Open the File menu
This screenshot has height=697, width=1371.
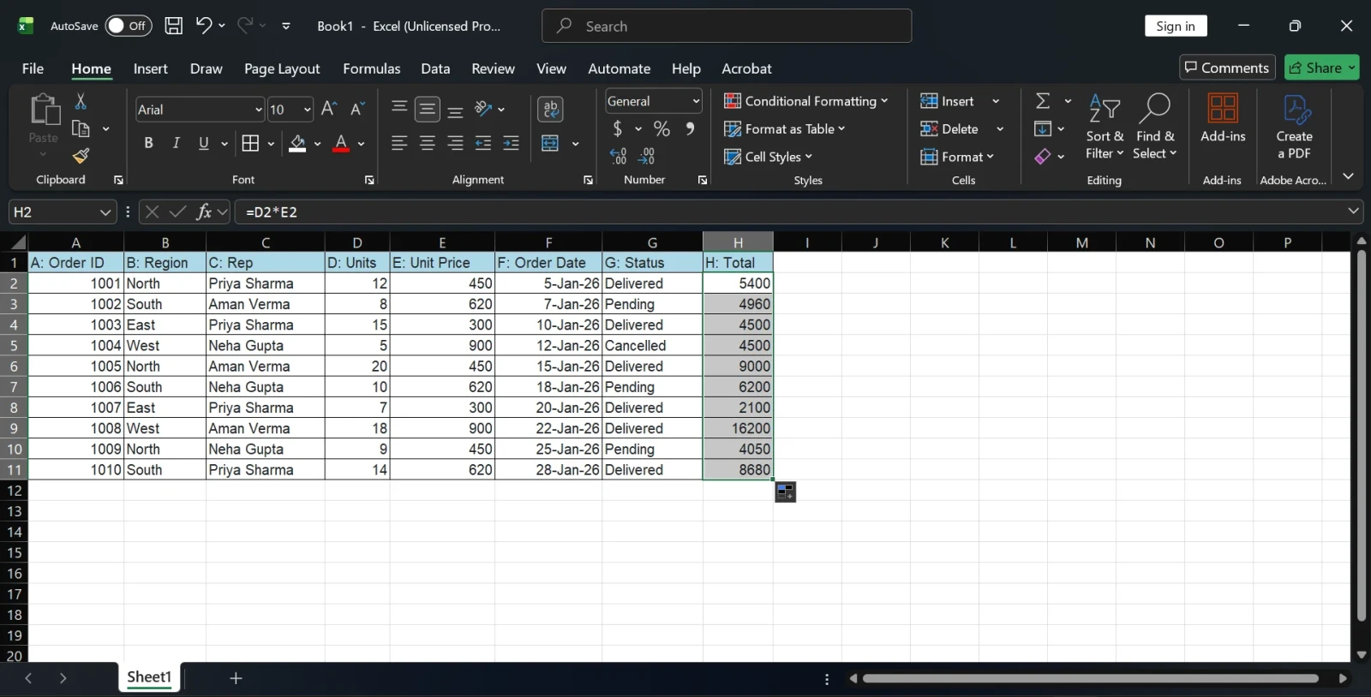point(33,69)
